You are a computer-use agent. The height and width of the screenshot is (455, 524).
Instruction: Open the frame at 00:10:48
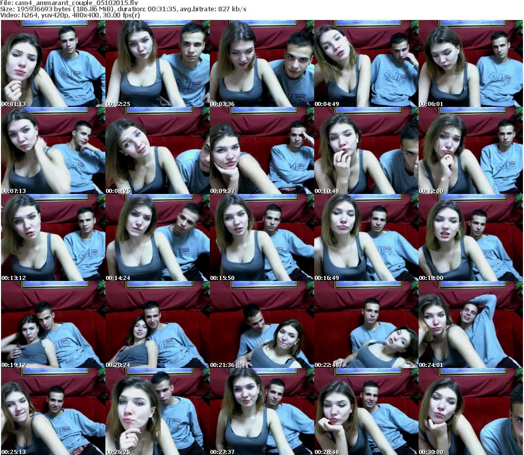pyautogui.click(x=366, y=150)
